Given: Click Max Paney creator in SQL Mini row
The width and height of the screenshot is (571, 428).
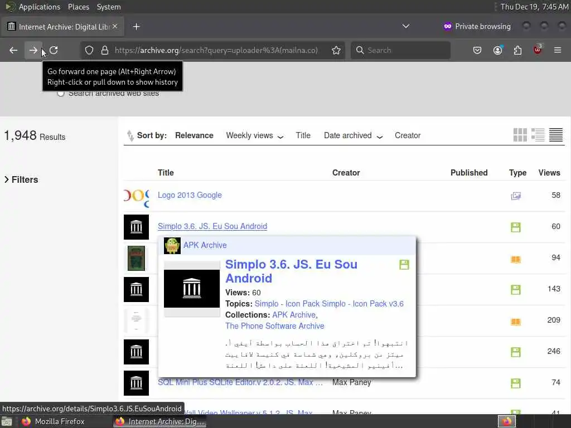Looking at the screenshot, I should (x=351, y=382).
